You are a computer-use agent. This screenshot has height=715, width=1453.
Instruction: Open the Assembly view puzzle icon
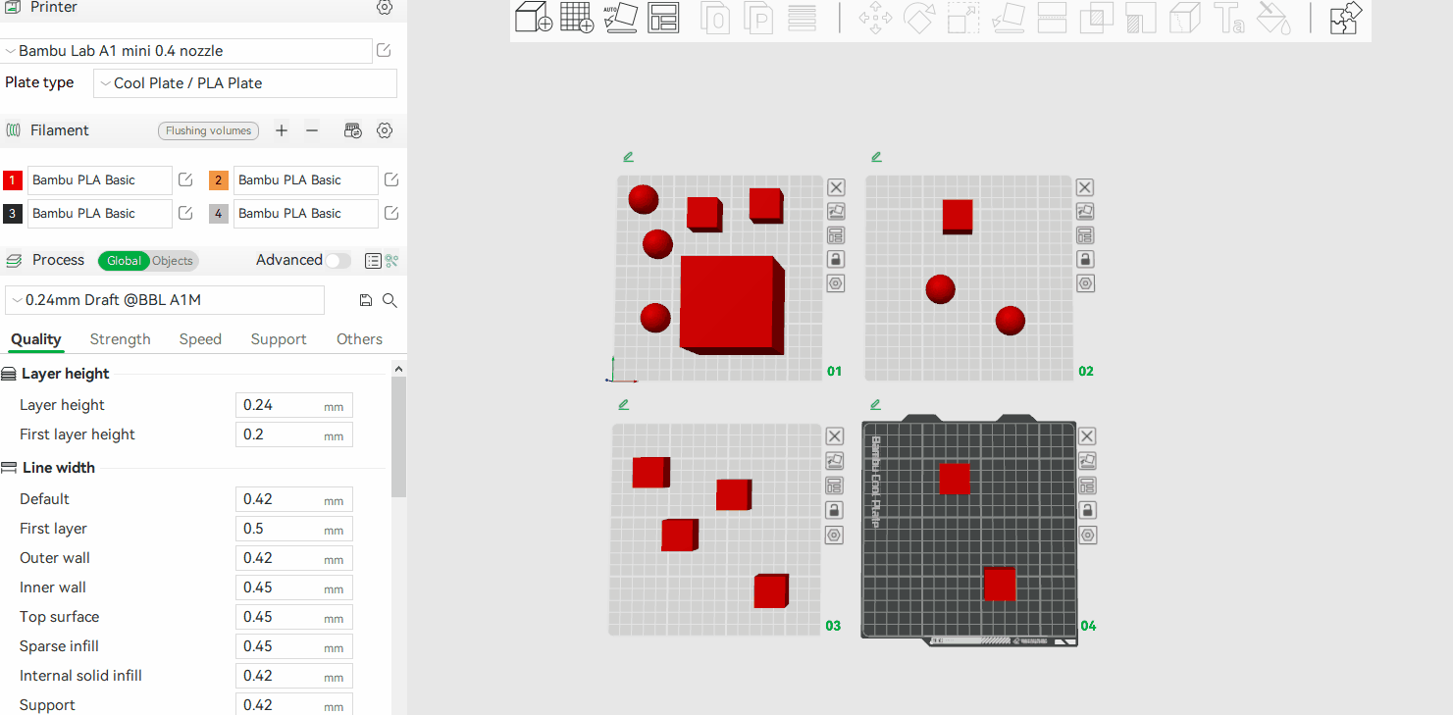pos(1345,18)
